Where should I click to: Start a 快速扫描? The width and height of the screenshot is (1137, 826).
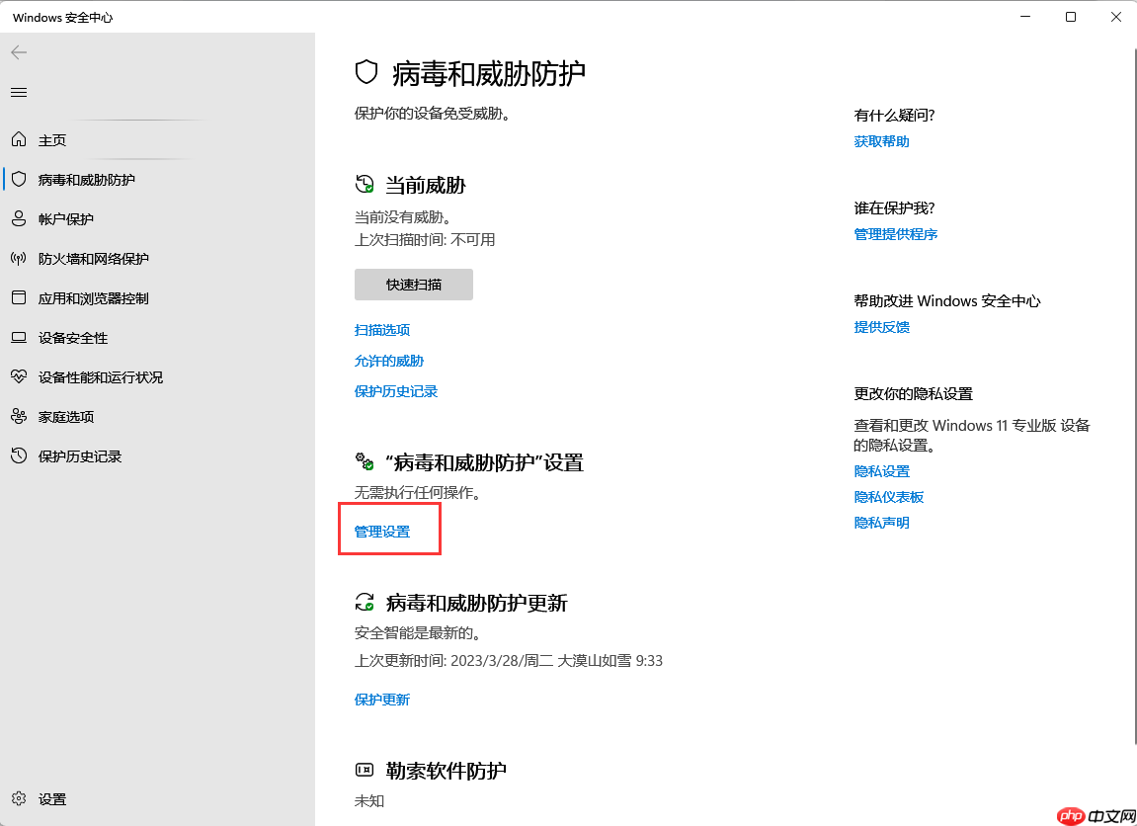click(x=413, y=284)
